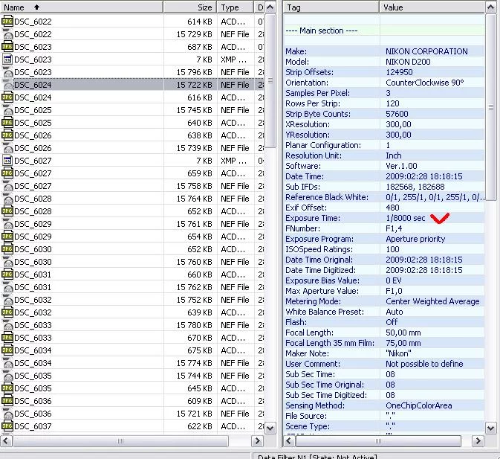Select the Exposure Program row Aperture priority
This screenshot has width=500, height=459.
click(x=384, y=239)
